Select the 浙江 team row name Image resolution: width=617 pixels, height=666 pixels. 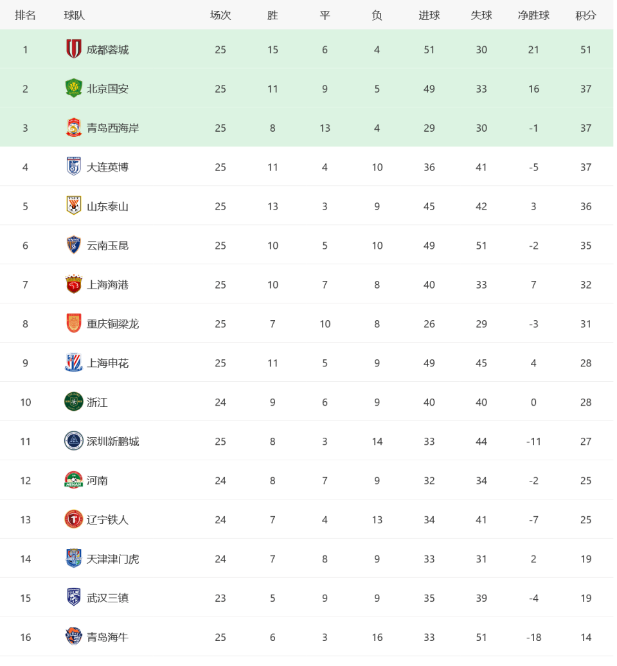pos(97,402)
